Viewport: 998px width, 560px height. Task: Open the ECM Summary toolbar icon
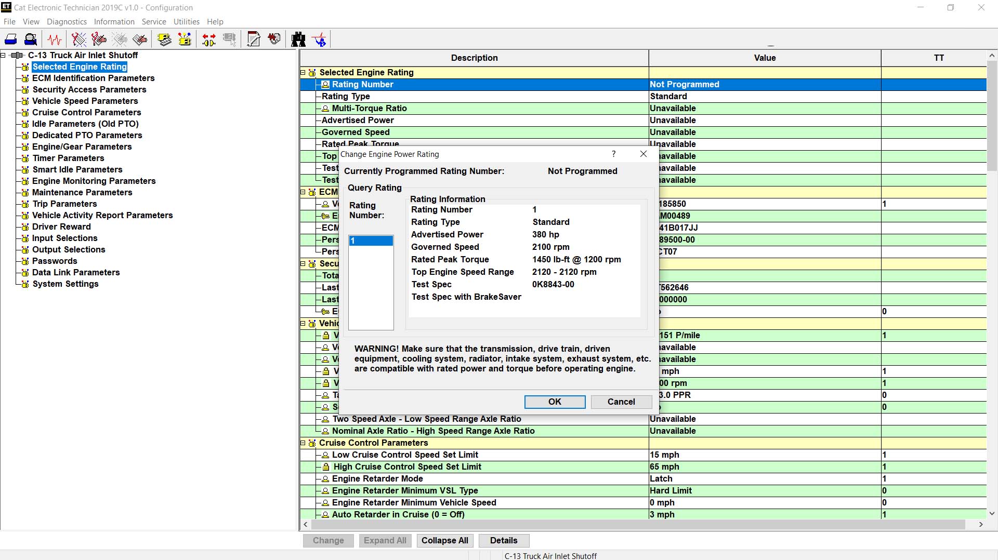[x=164, y=39]
